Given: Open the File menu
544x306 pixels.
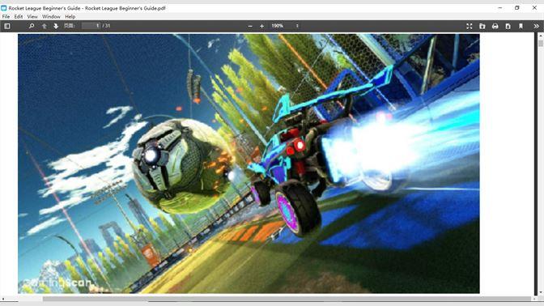Looking at the screenshot, I should click(x=6, y=17).
